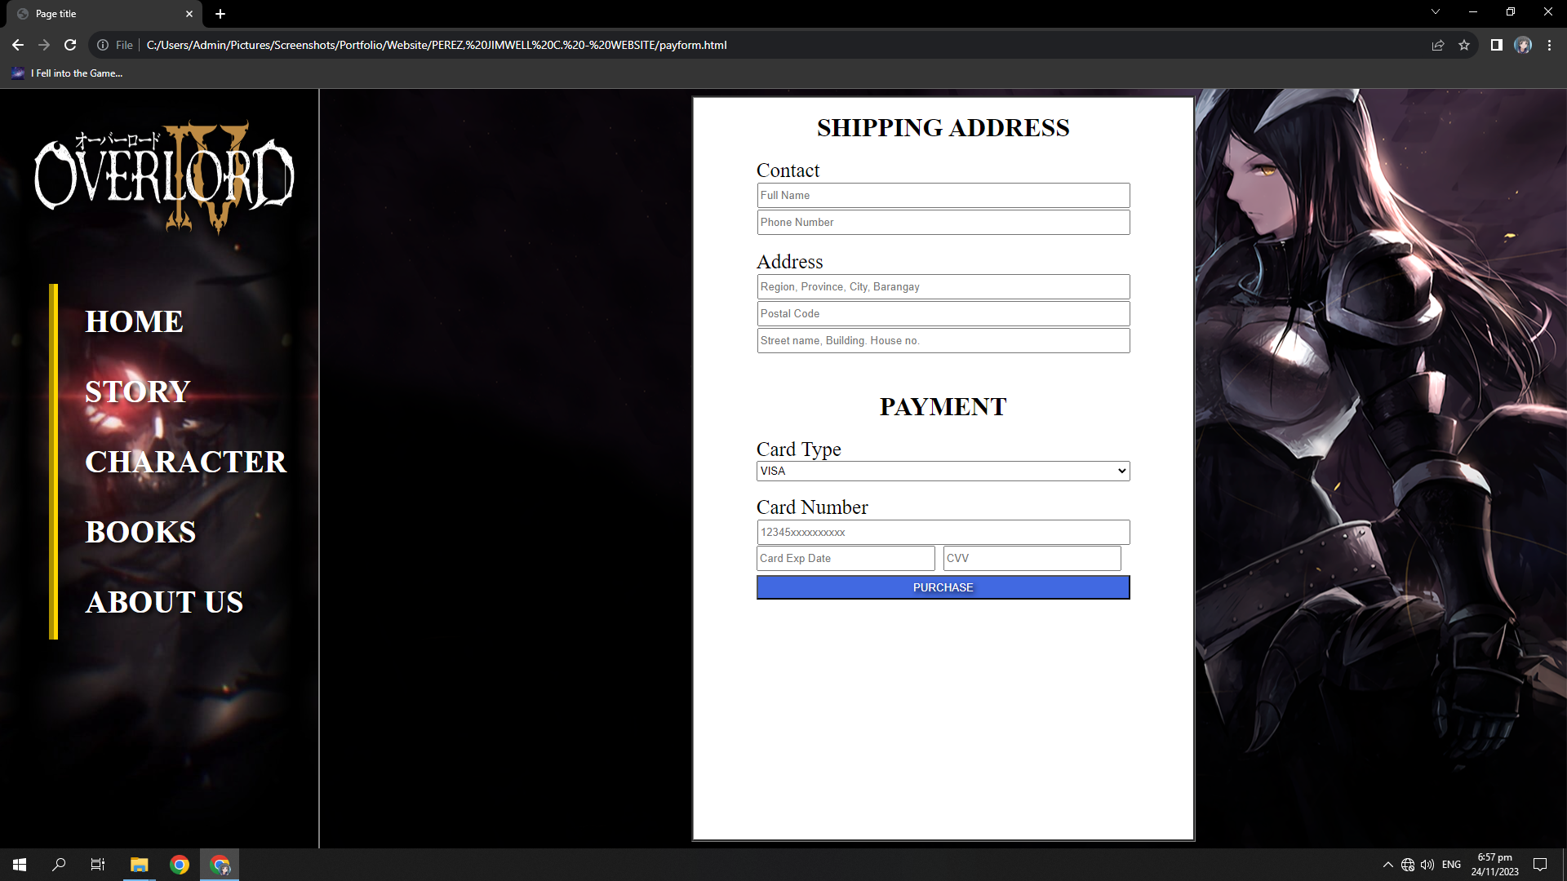The width and height of the screenshot is (1567, 881).
Task: Open the first Chrome taskbar icon
Action: (x=180, y=865)
